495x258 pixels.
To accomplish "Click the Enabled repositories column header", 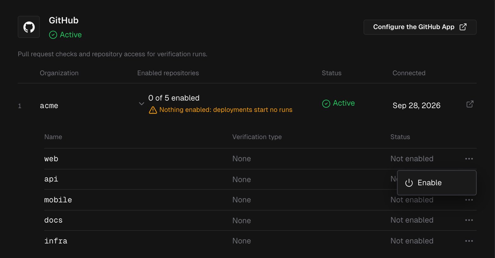I will tap(168, 73).
